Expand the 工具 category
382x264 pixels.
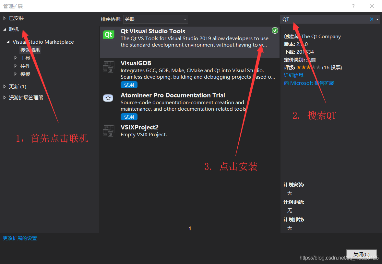pyautogui.click(x=16, y=58)
